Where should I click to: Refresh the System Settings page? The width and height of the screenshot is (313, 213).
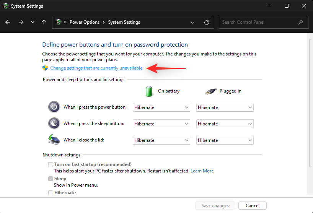207,22
